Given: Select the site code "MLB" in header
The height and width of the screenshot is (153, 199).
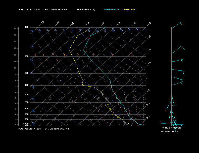Looking at the screenshot, I should 29,9.
